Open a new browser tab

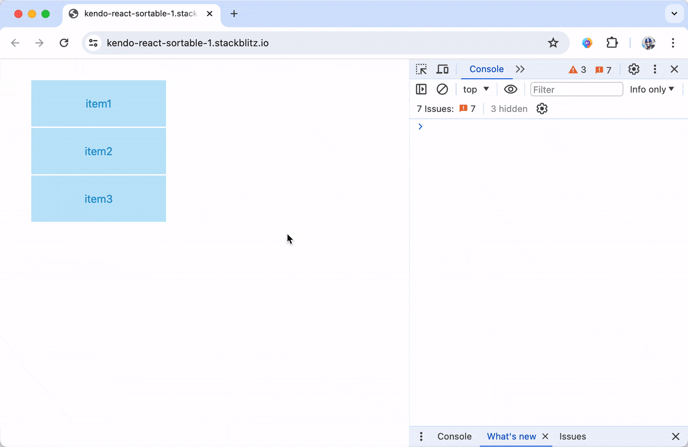234,14
